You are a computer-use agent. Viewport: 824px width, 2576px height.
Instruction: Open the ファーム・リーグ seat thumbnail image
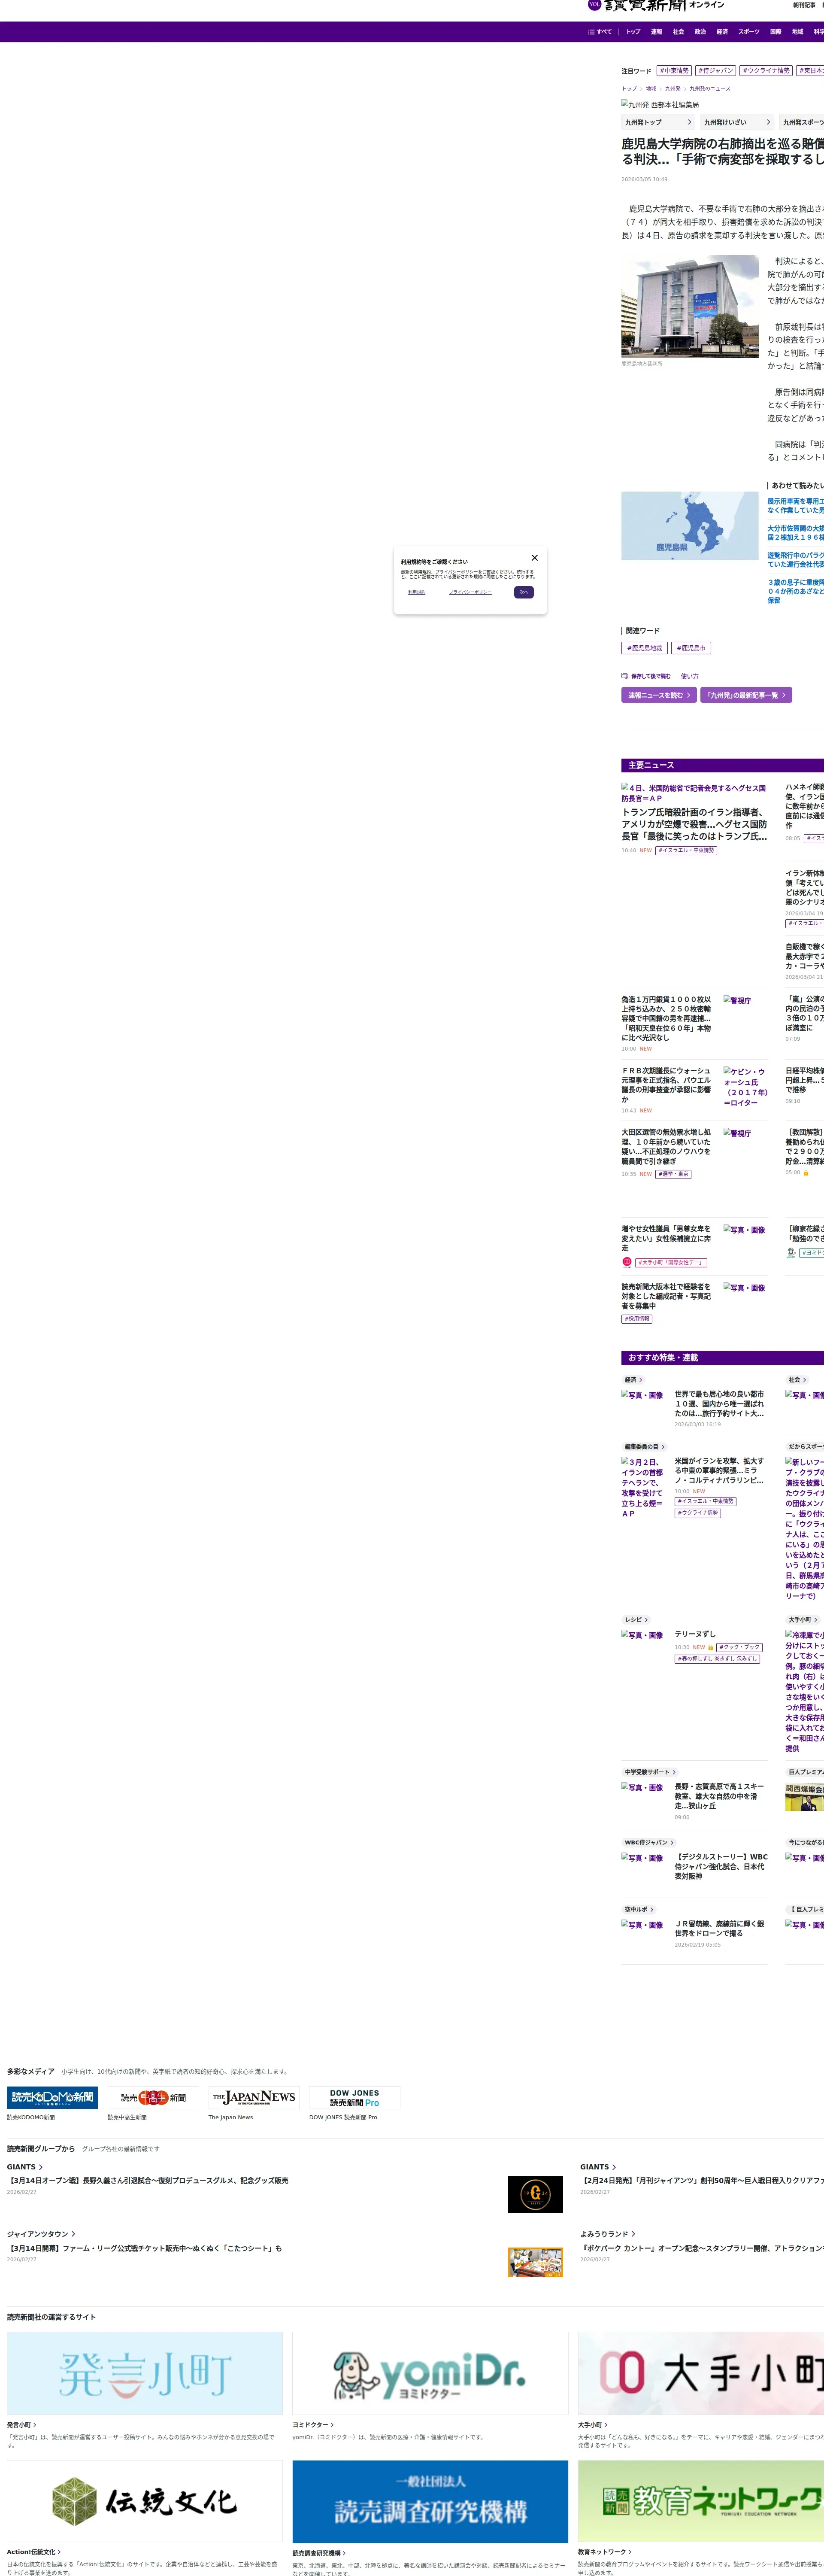(535, 2262)
